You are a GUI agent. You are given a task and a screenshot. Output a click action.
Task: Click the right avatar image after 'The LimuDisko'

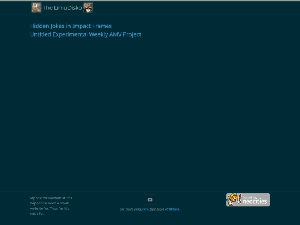point(88,8)
